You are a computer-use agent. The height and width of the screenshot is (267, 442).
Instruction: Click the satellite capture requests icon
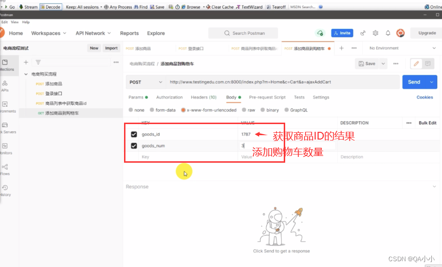point(363,33)
